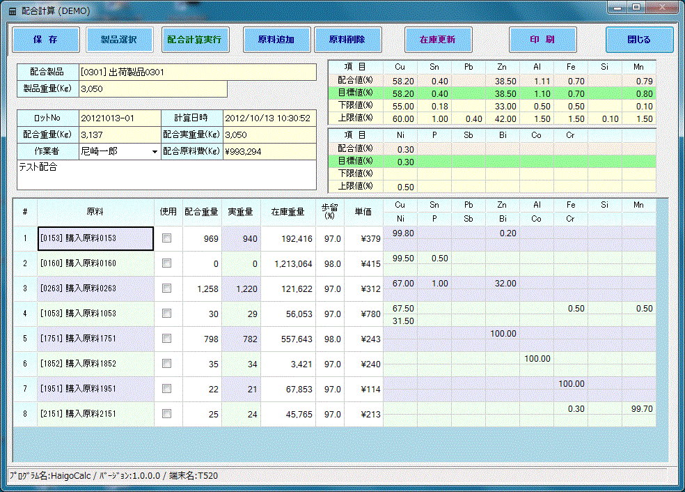Viewport: 685px width, 492px height.
Task: Click the 原料追加 button
Action: 276,40
